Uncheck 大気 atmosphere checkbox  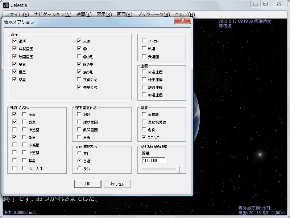click(79, 41)
